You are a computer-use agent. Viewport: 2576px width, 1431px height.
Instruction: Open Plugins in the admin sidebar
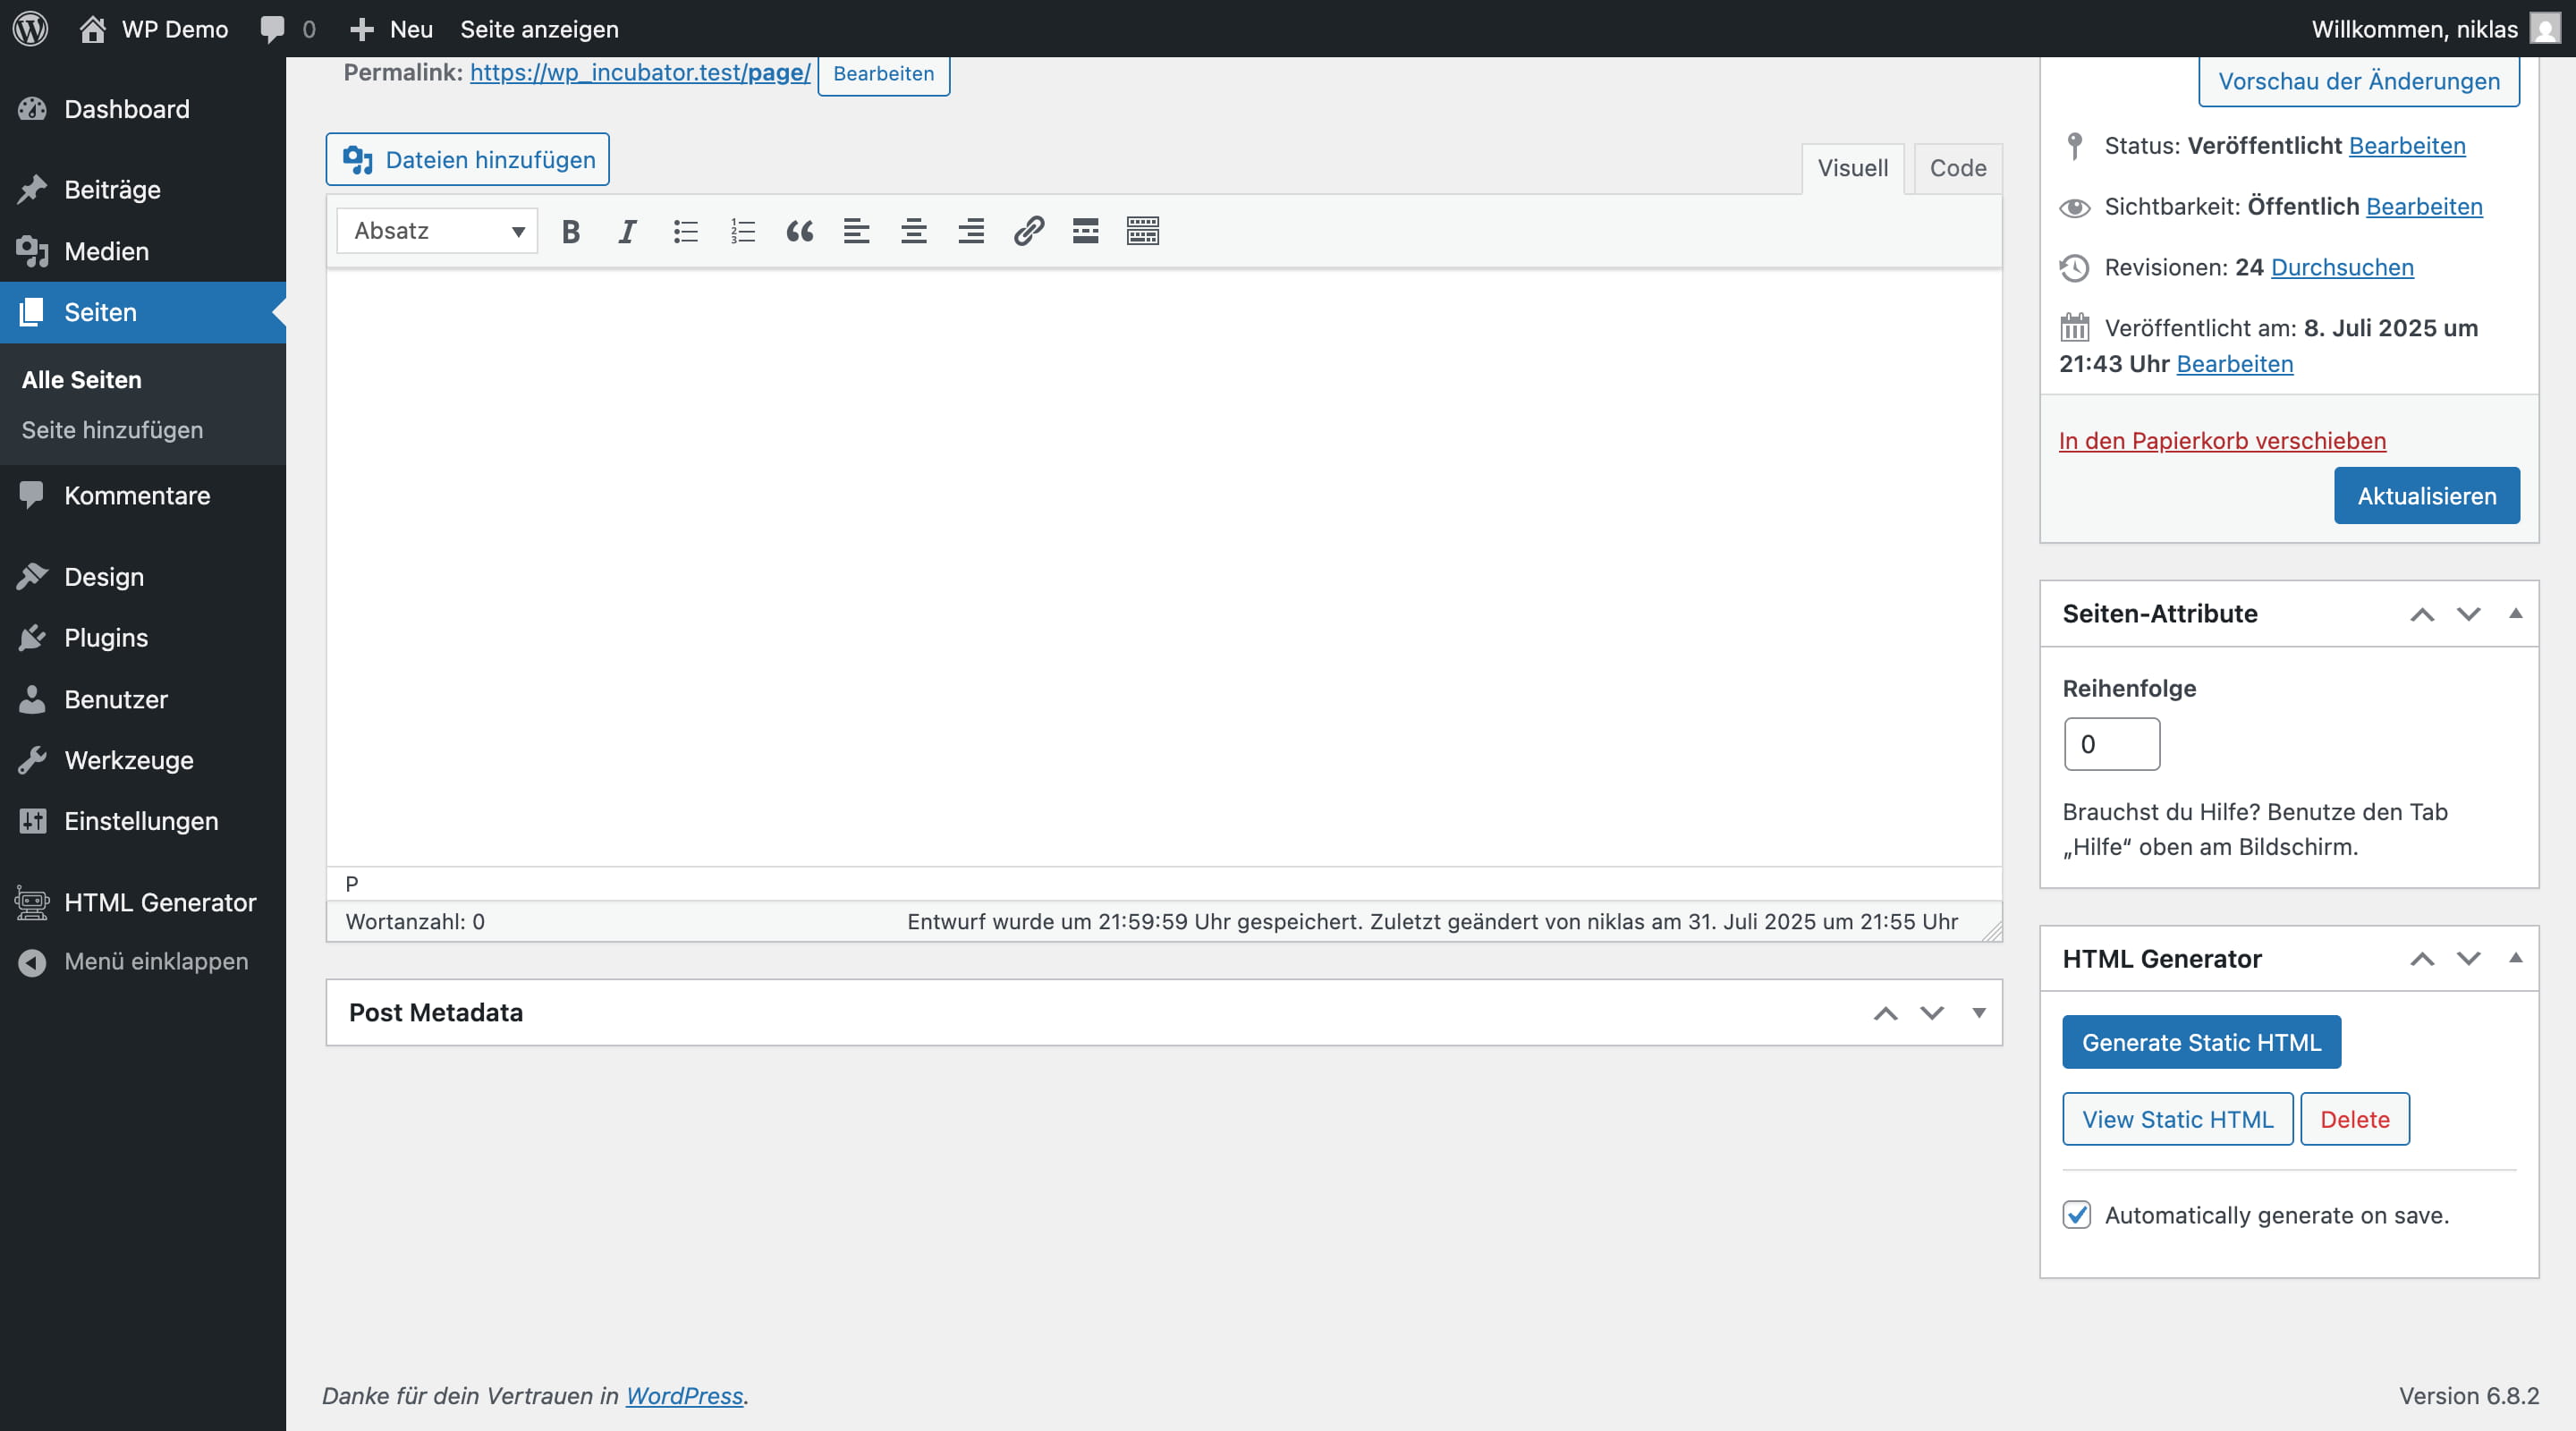[106, 638]
